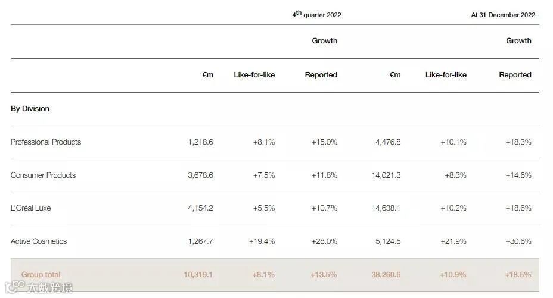Image resolution: width=553 pixels, height=298 pixels.
Task: Select the +28.0% Active Cosmetics reported cell
Action: pos(324,241)
